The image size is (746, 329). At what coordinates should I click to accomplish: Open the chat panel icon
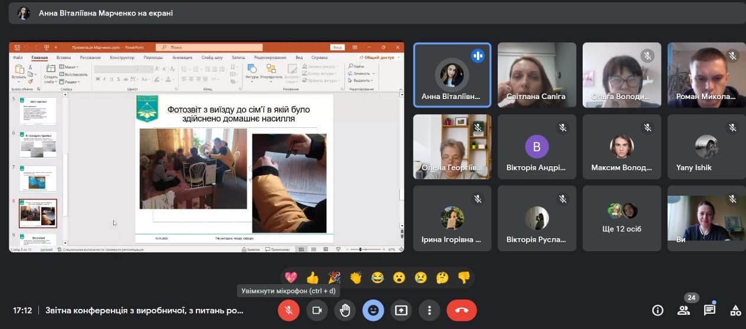pyautogui.click(x=709, y=310)
